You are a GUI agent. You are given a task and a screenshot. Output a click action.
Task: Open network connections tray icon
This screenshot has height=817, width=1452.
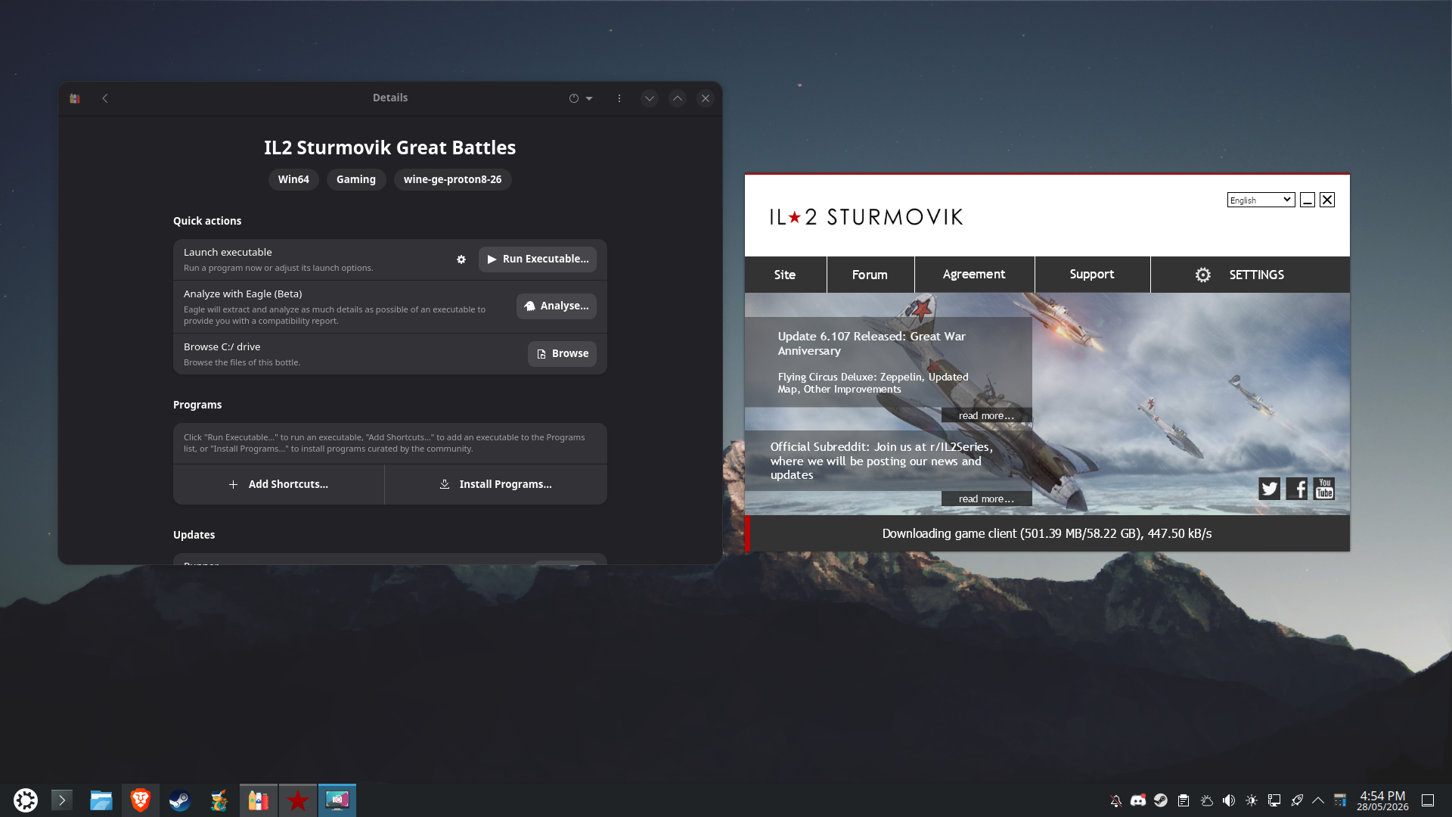(1274, 800)
